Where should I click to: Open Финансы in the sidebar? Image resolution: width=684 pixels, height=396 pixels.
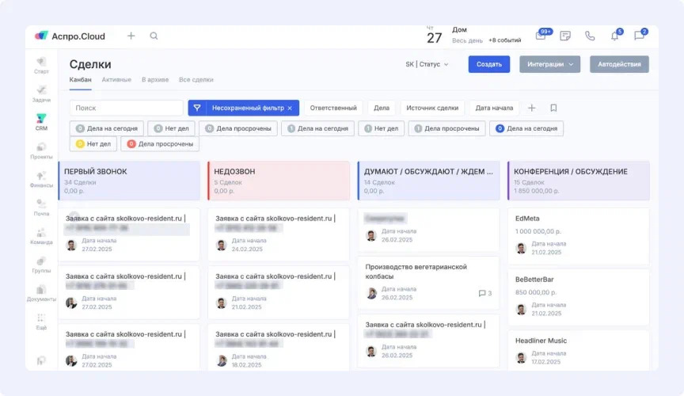click(41, 179)
